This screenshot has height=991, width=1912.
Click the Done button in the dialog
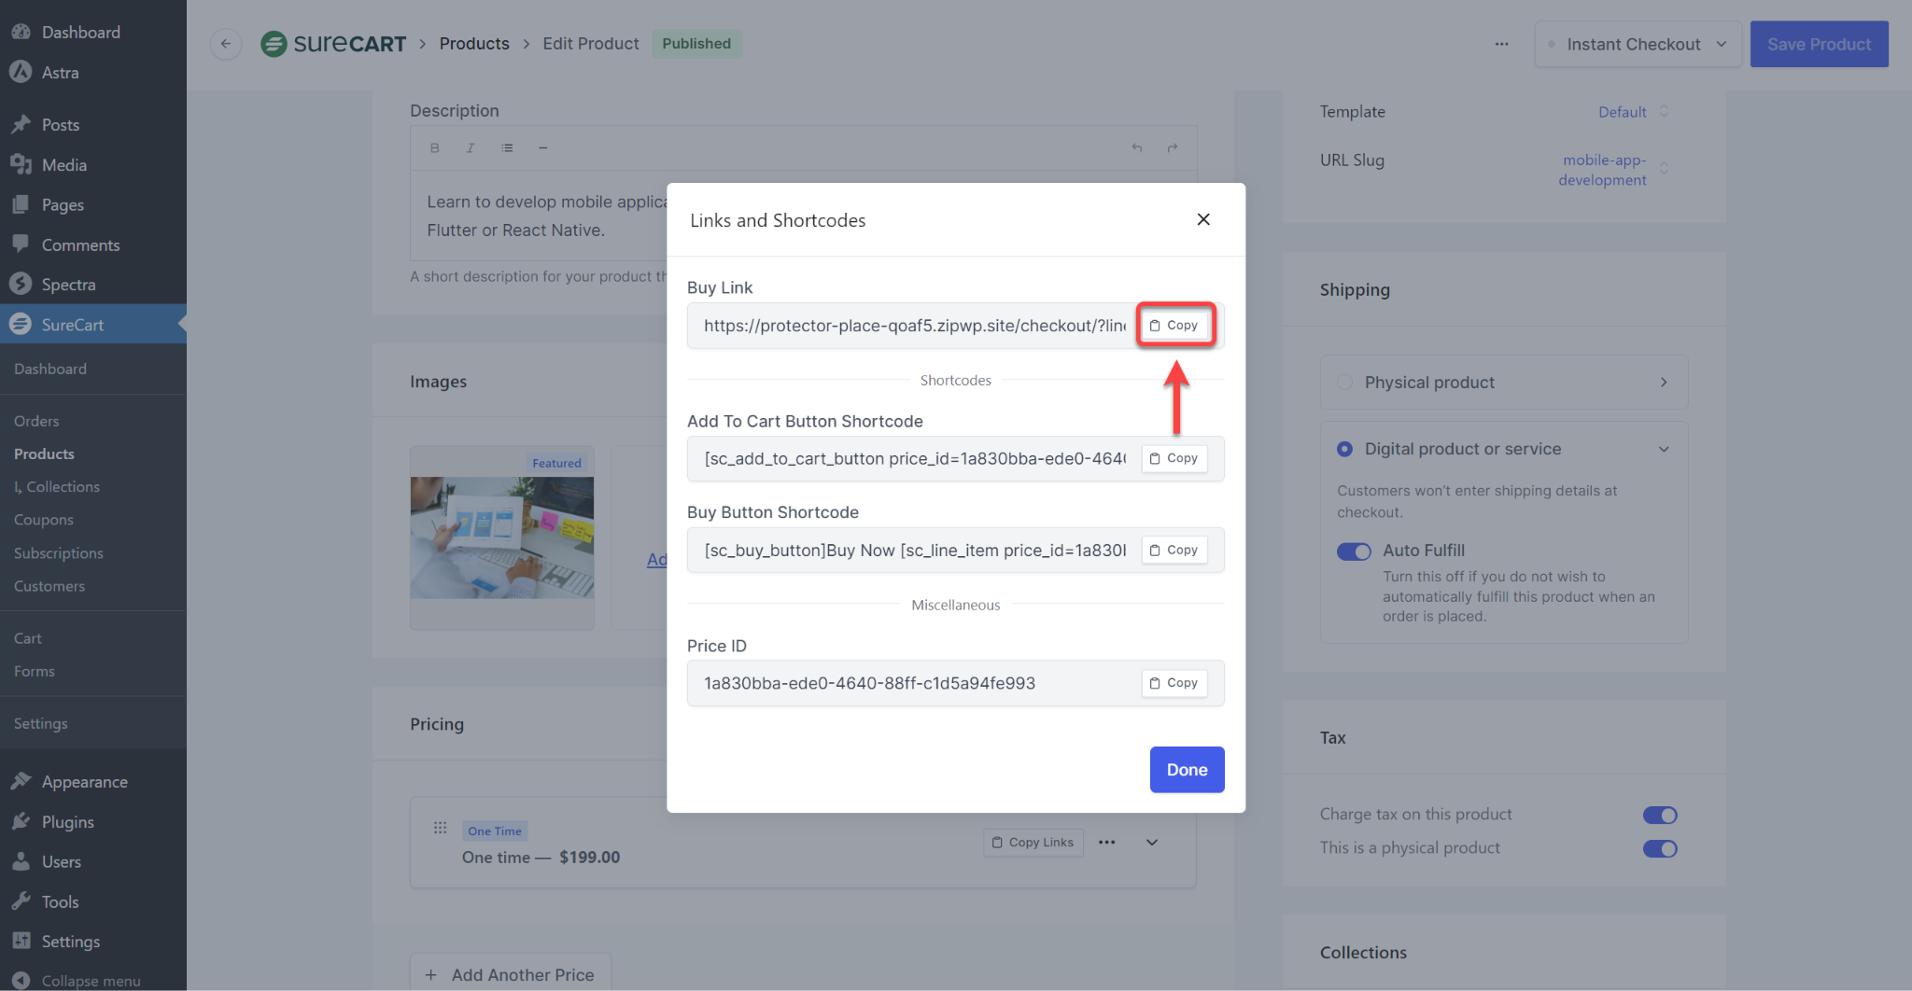coord(1186,770)
